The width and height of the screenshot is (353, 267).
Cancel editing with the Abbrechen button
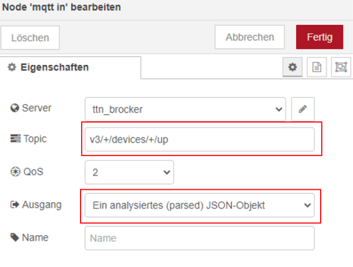pyautogui.click(x=249, y=37)
